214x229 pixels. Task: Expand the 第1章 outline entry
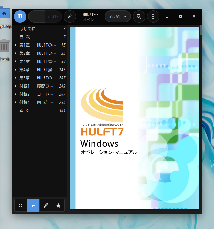click(x=15, y=45)
